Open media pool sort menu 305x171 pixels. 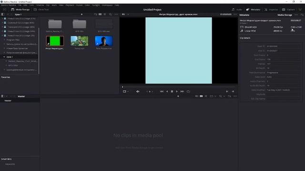coord(229,96)
